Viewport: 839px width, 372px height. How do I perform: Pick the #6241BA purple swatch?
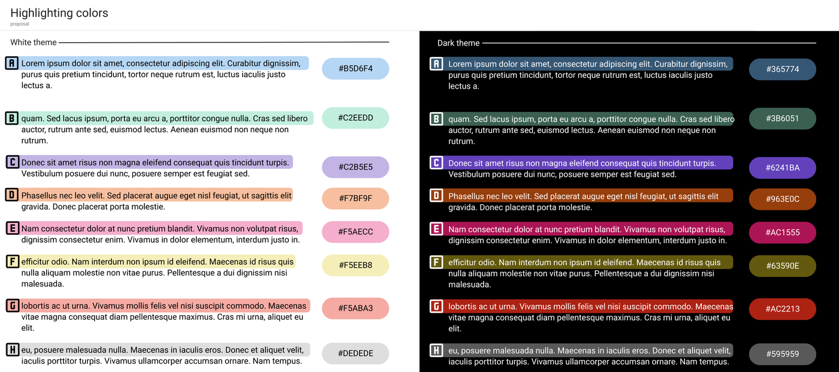(x=783, y=168)
